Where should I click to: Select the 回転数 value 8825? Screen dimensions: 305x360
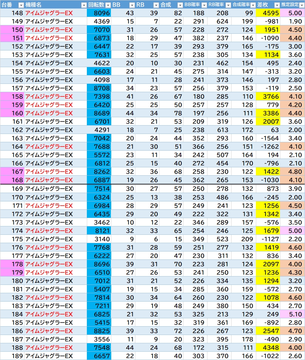click(99, 331)
